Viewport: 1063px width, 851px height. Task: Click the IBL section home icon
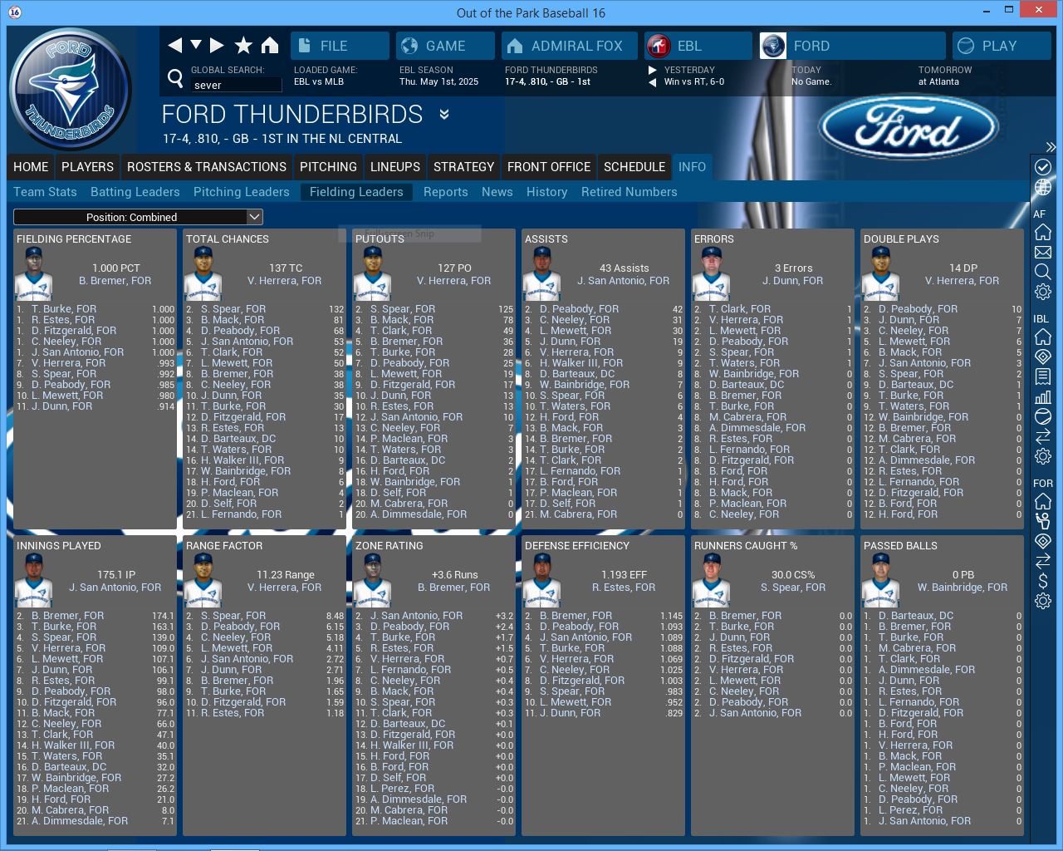[1043, 337]
